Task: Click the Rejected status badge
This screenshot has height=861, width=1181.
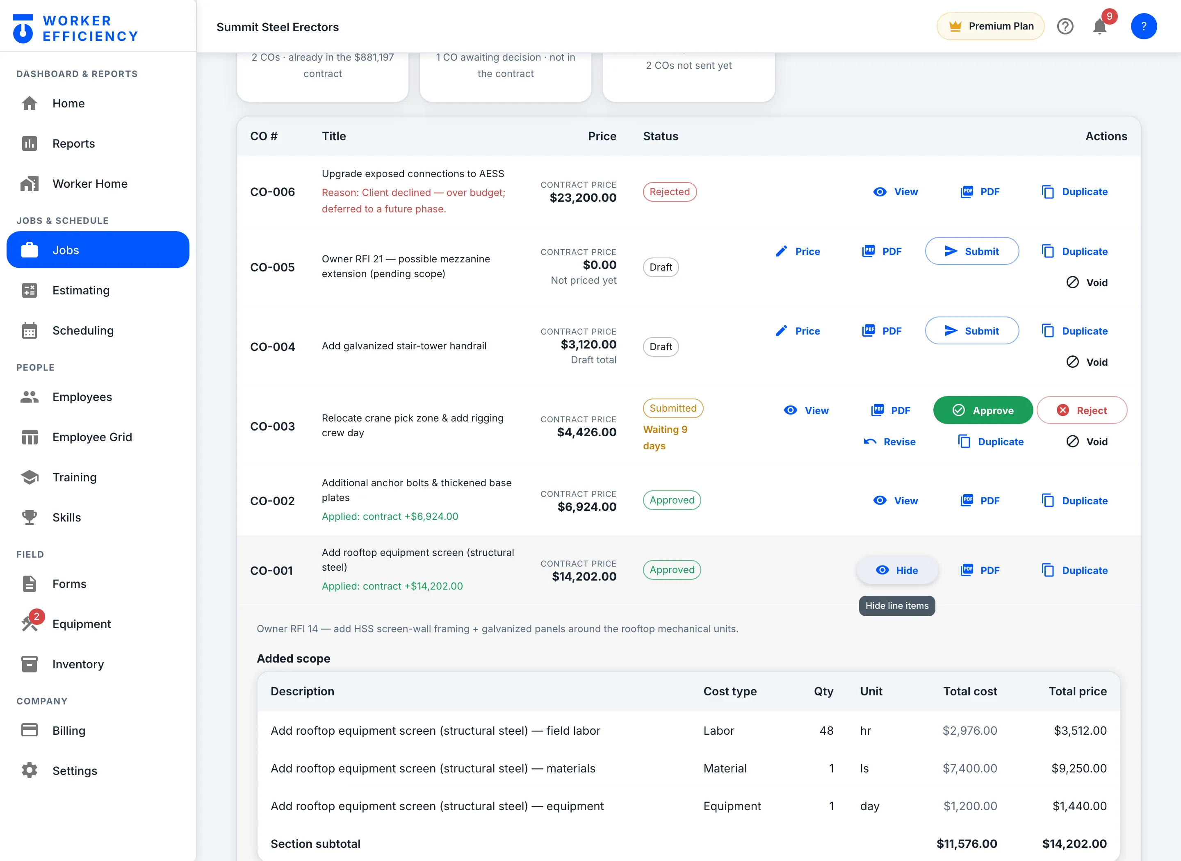Action: (670, 192)
